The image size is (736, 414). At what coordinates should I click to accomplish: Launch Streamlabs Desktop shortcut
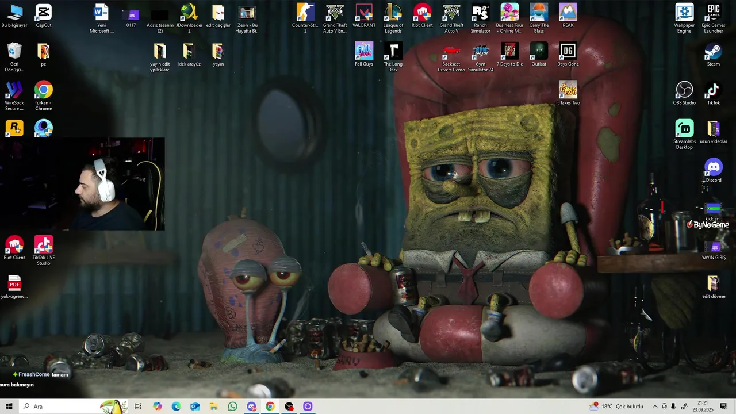point(684,135)
